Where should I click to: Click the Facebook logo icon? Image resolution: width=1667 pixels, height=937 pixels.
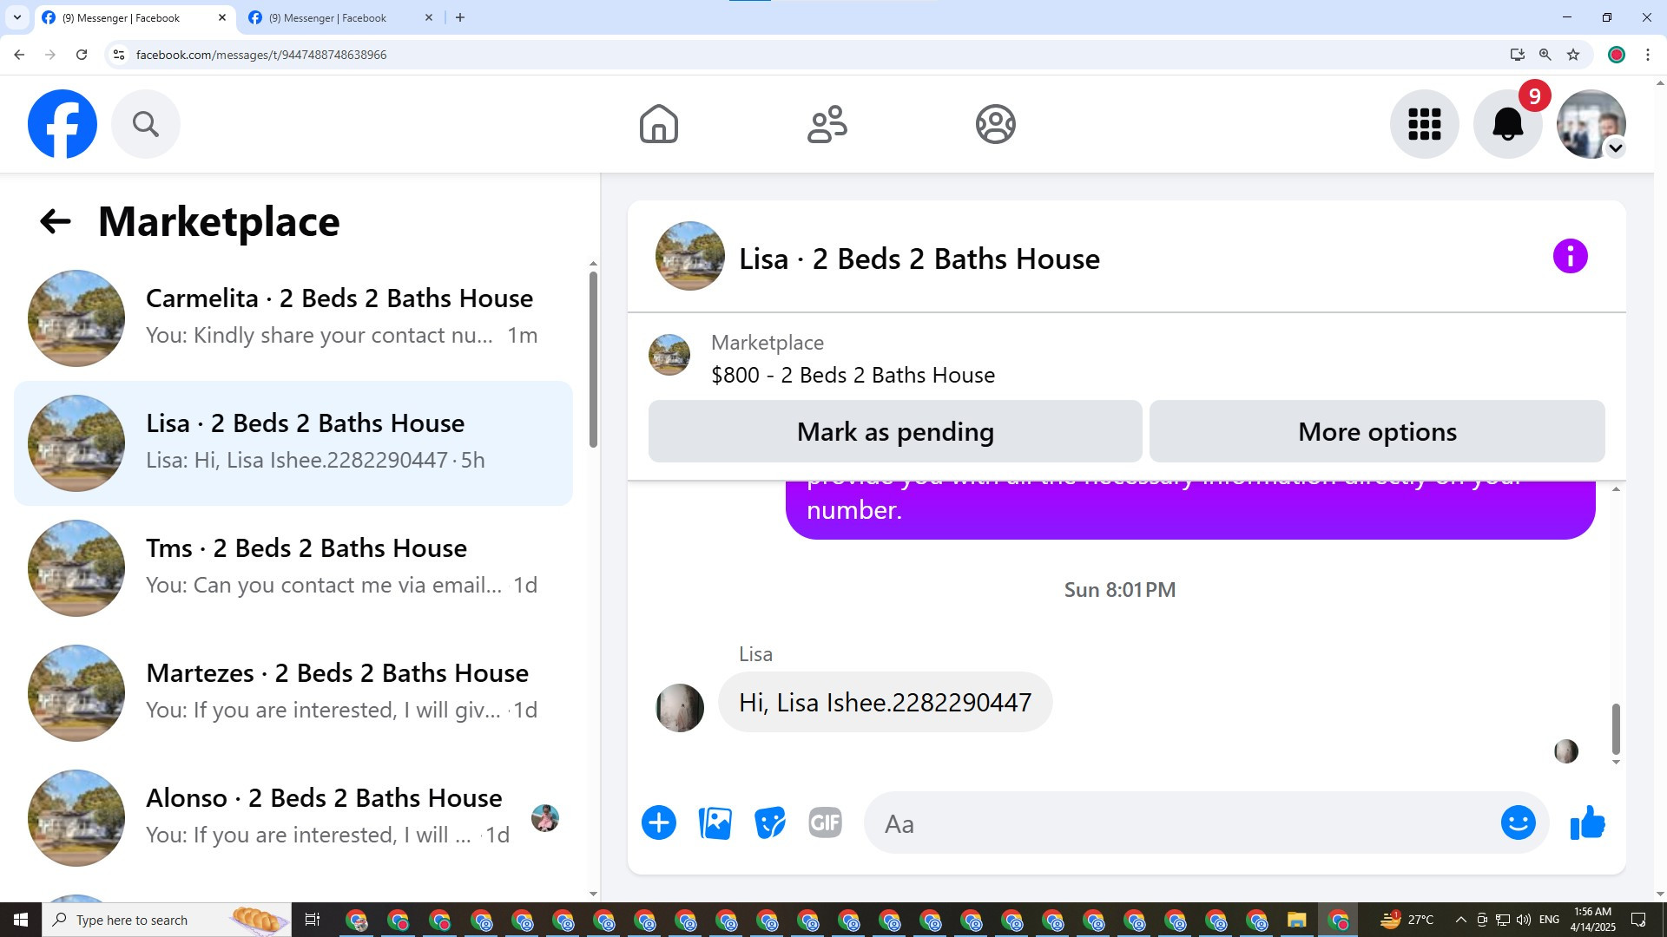coord(63,124)
